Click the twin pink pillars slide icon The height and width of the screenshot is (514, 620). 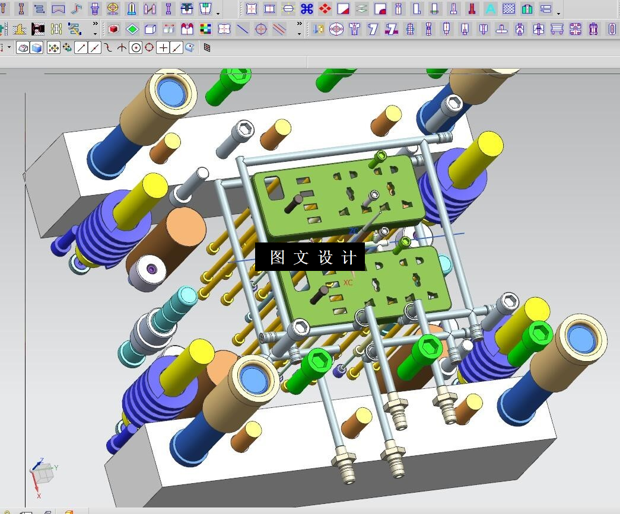point(150,9)
